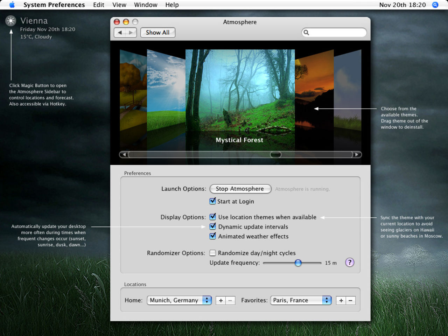The image size is (448, 336).
Task: Click the right arrow of theme scrollbar
Action: pyautogui.click(x=357, y=154)
